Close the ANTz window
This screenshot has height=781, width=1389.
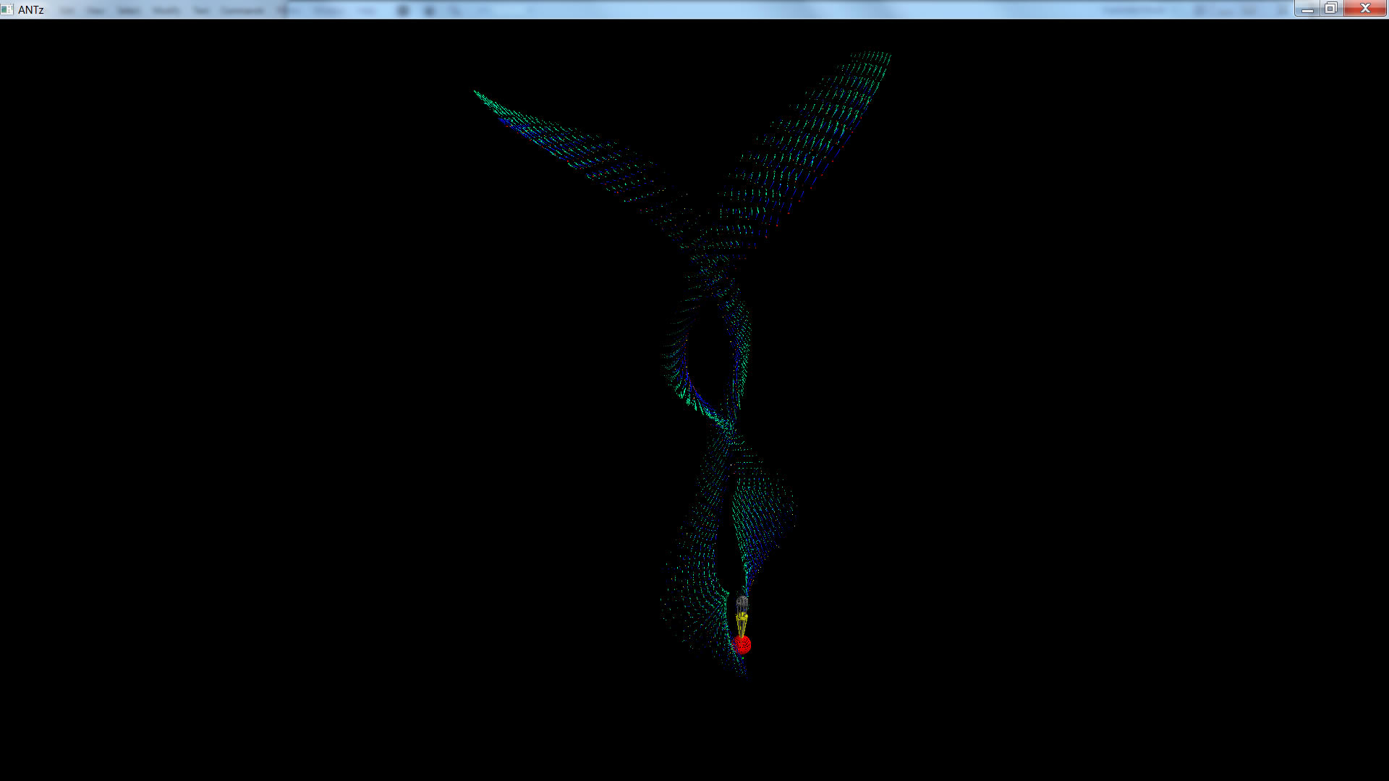click(x=1365, y=9)
